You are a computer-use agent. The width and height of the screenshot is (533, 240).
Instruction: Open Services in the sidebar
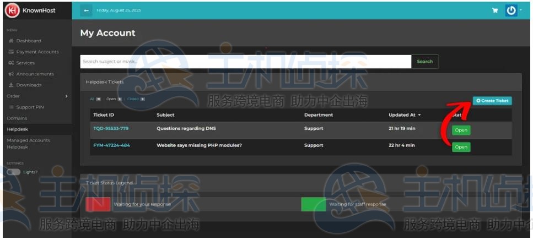(25, 63)
